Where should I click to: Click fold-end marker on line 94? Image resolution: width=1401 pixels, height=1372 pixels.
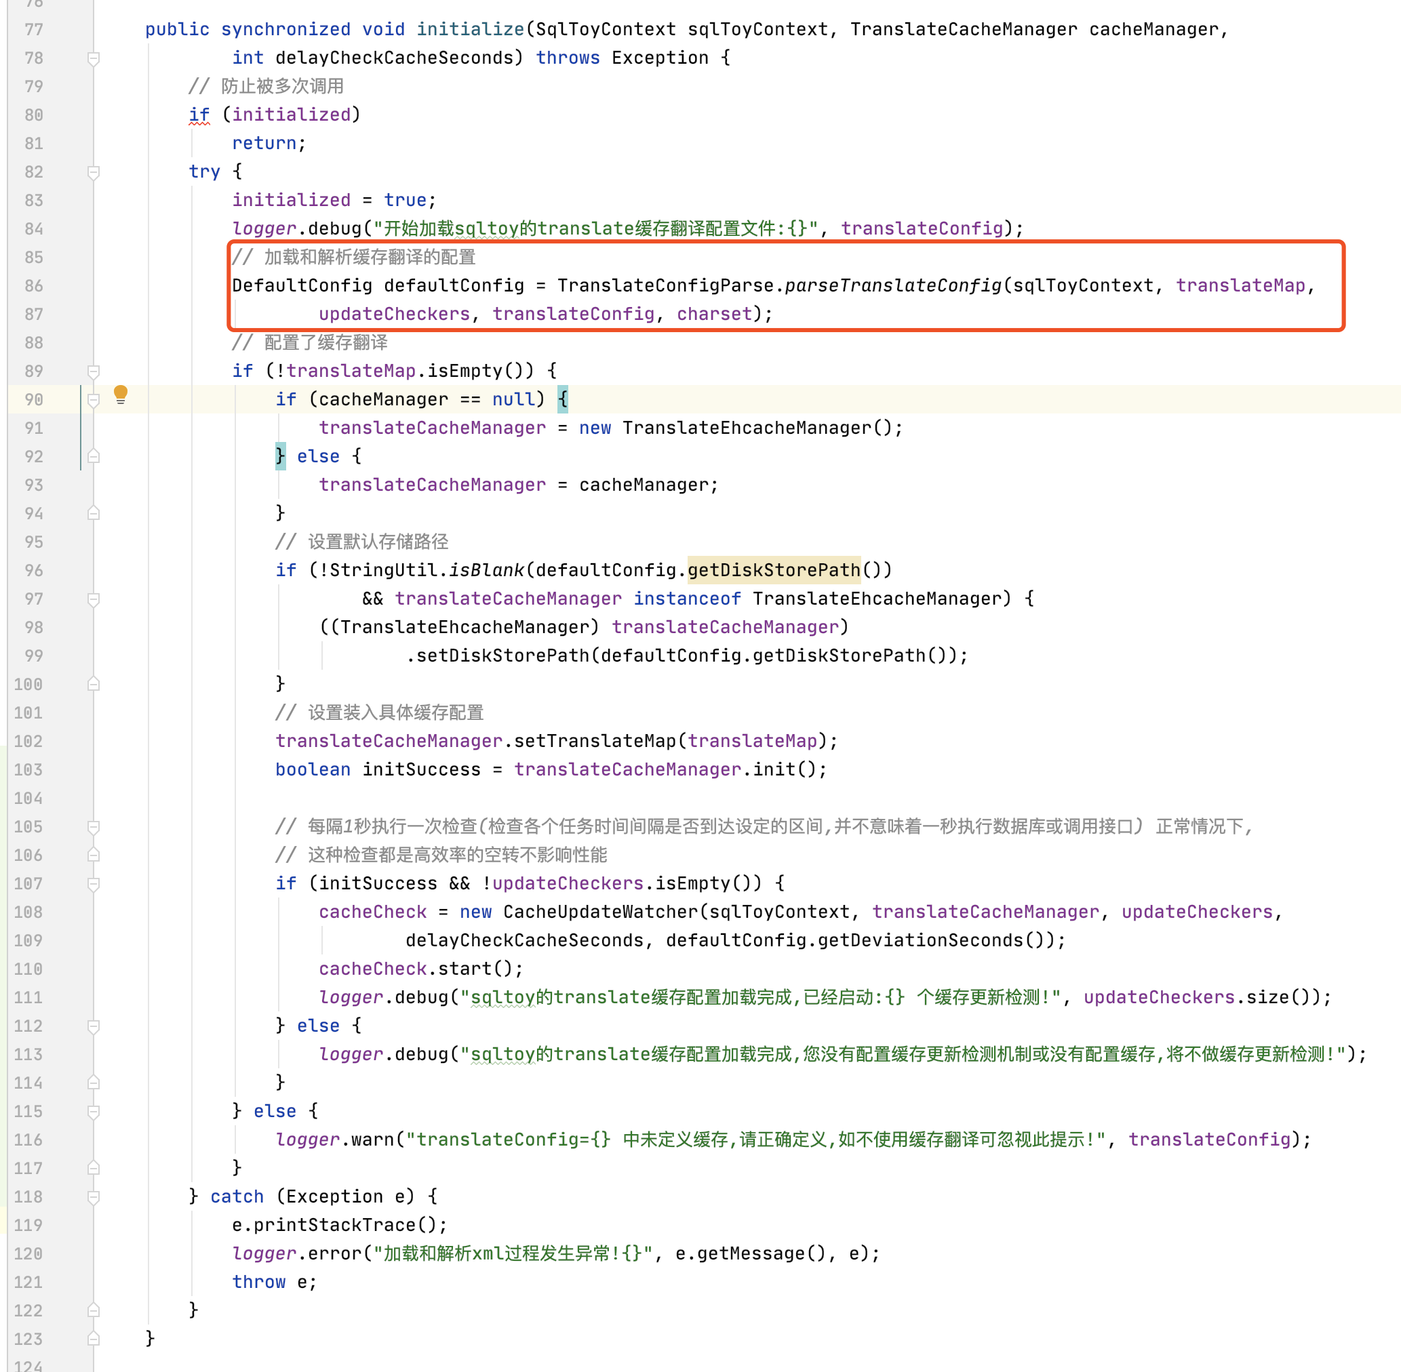(94, 514)
